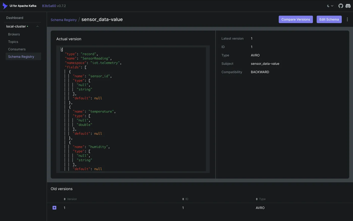Viewport: 353px width, 221px height.
Task: Click the "fields" key in schema
Action: (73, 67)
